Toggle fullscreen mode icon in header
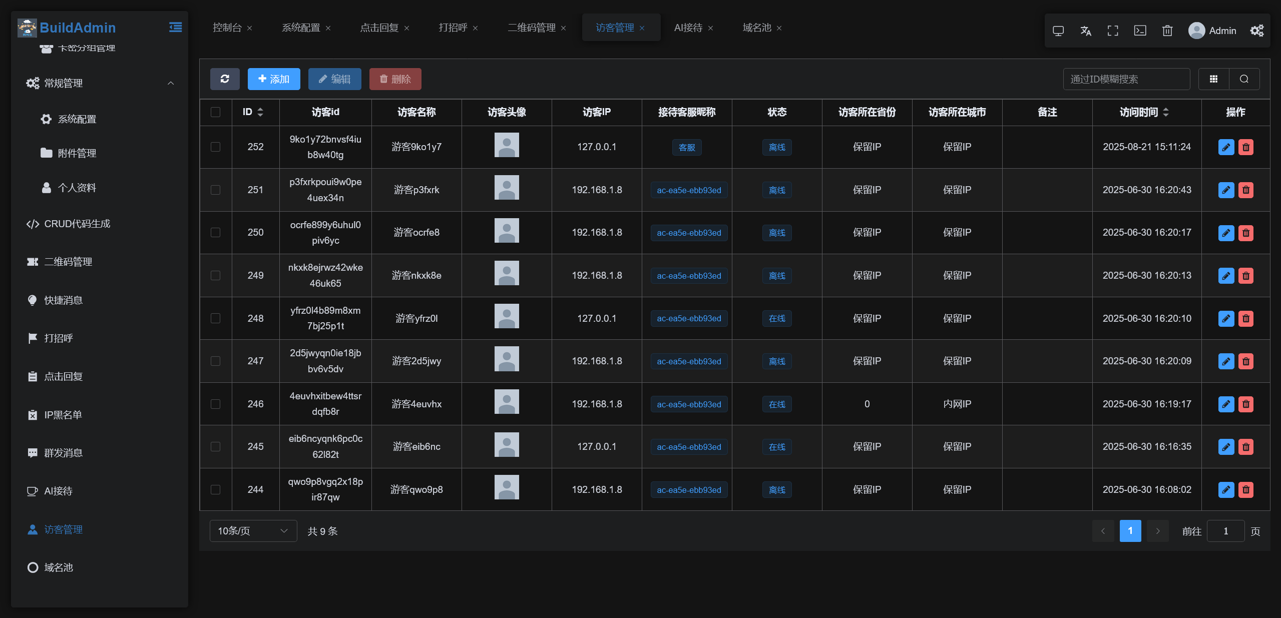The width and height of the screenshot is (1281, 618). 1112,31
